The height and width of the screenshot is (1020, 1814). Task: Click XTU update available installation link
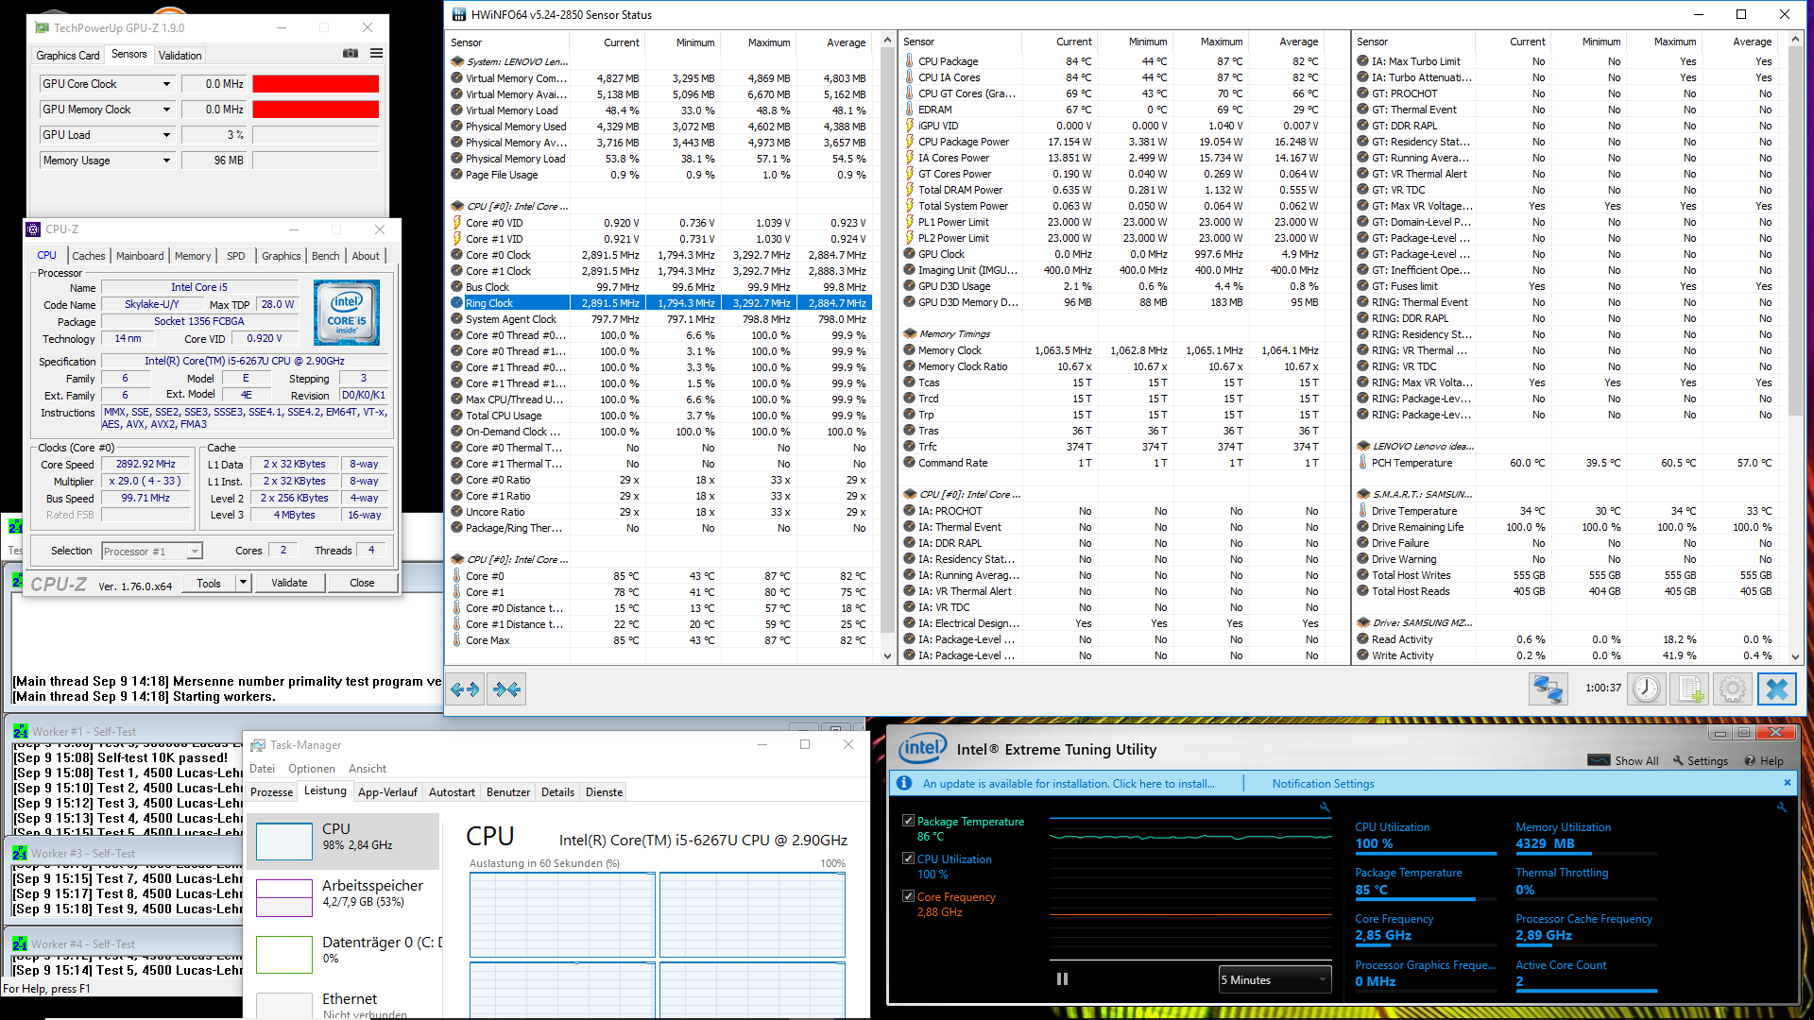[x=1068, y=784]
